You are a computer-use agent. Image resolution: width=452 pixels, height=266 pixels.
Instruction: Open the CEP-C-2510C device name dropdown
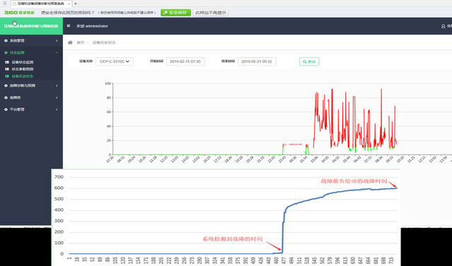coord(115,62)
